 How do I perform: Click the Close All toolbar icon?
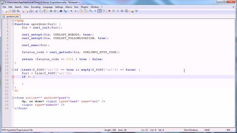pos(27,11)
